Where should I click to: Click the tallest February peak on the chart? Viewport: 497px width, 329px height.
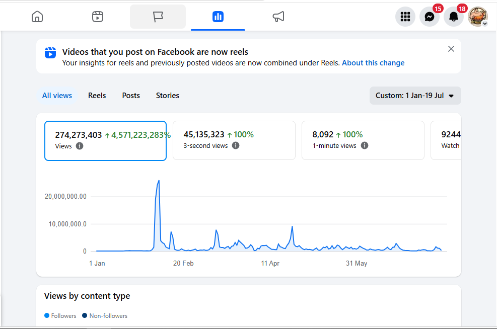pyautogui.click(x=159, y=181)
